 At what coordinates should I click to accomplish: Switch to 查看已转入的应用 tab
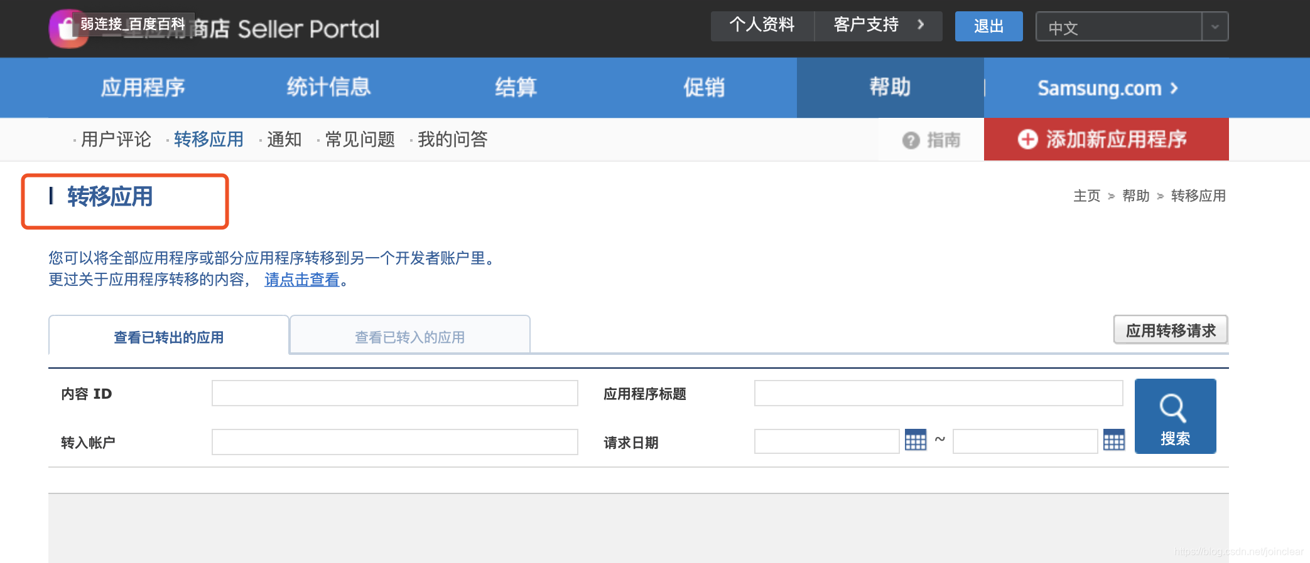coord(409,336)
